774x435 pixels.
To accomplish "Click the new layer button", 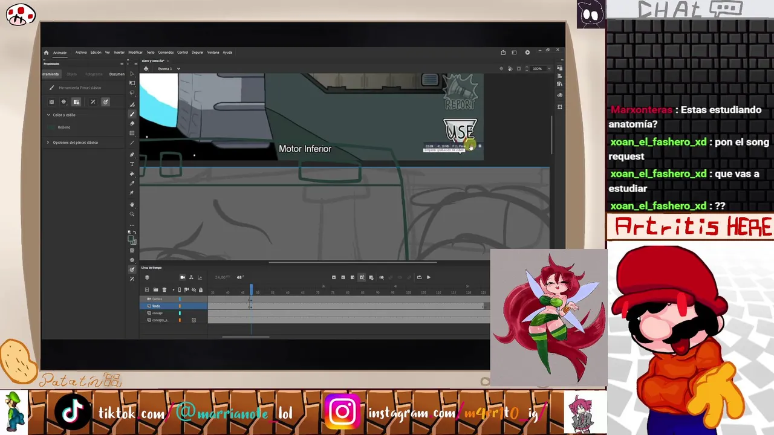I will pyautogui.click(x=147, y=290).
